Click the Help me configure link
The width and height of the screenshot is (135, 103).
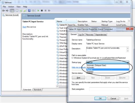pyautogui.click(x=79, y=67)
